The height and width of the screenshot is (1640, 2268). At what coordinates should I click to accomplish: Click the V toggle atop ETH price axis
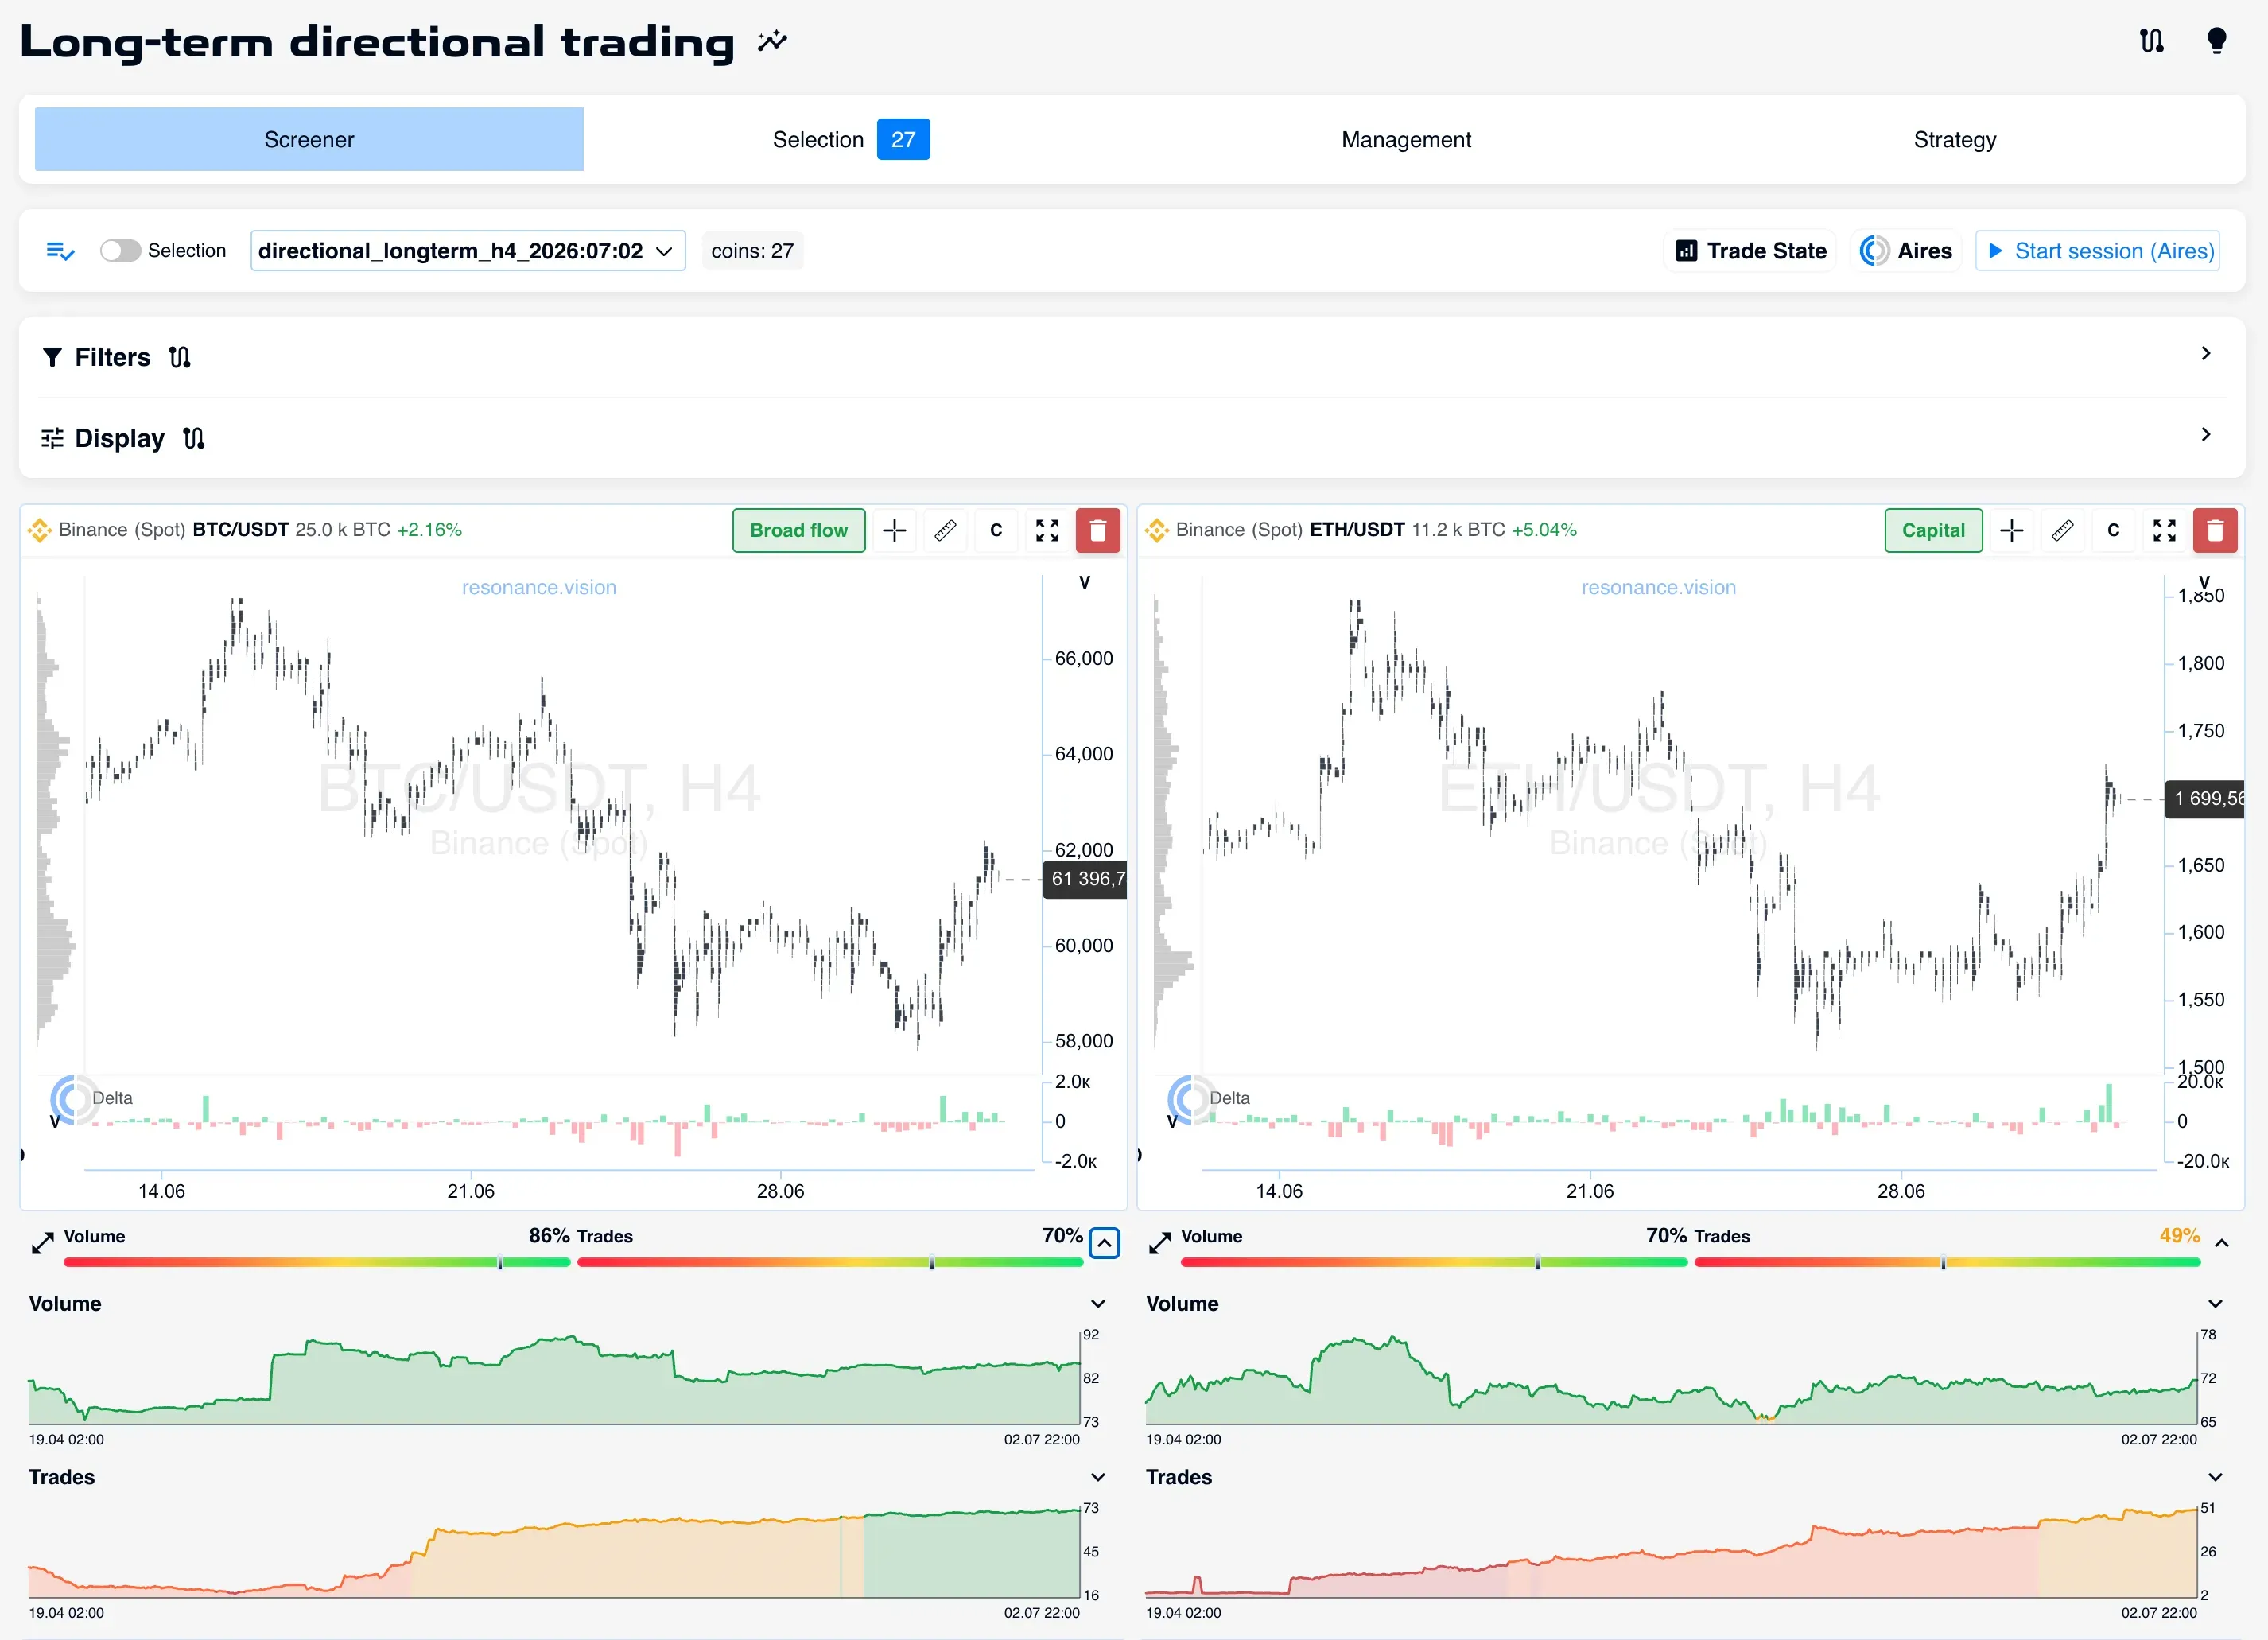coord(2204,581)
